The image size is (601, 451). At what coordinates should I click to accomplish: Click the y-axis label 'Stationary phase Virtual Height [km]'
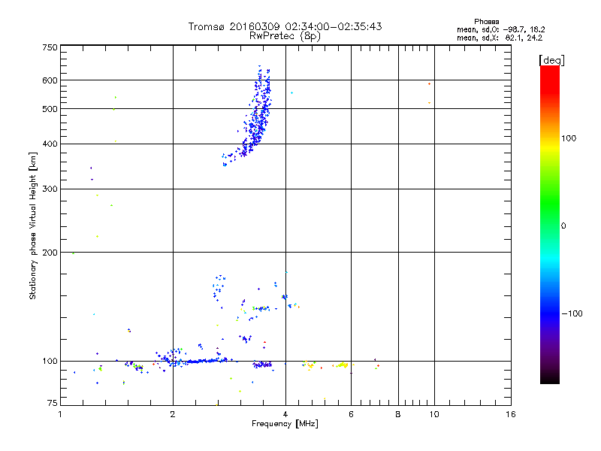33,226
